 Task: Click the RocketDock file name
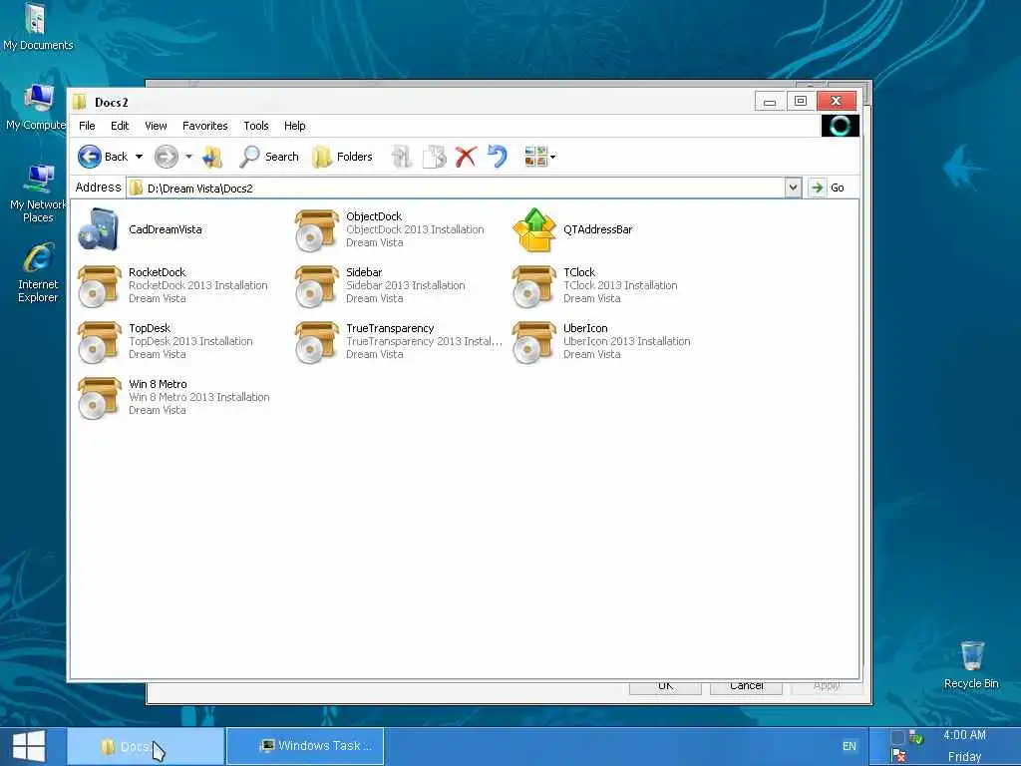click(x=157, y=272)
